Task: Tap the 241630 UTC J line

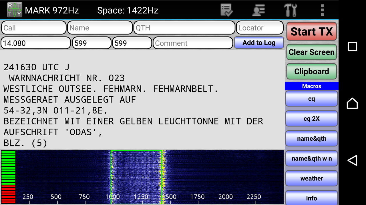Action: tap(36, 67)
